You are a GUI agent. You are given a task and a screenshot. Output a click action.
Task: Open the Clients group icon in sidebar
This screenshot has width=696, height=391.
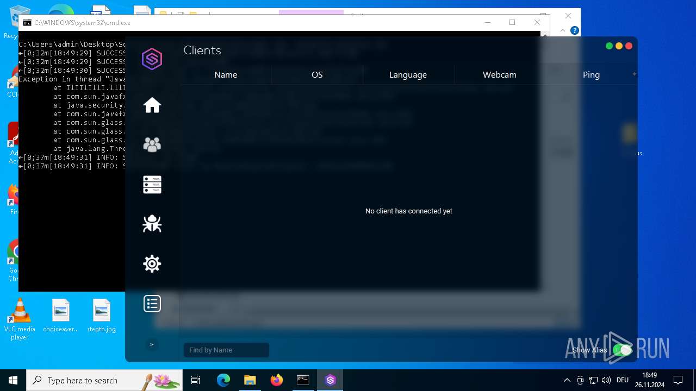[152, 144]
